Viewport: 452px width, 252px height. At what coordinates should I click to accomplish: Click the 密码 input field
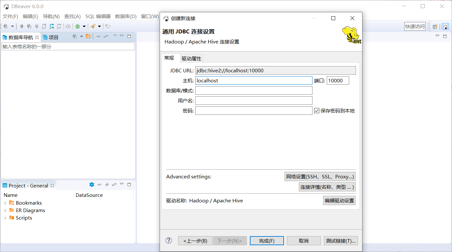[x=254, y=111]
